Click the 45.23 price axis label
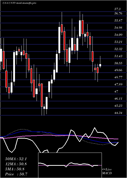Viewport: 127px width, 178px height. coord(118,106)
